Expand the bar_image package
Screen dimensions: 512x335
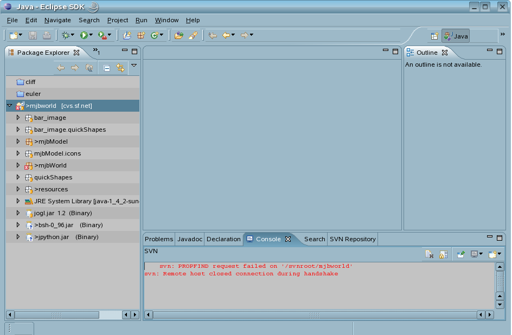[x=18, y=118]
